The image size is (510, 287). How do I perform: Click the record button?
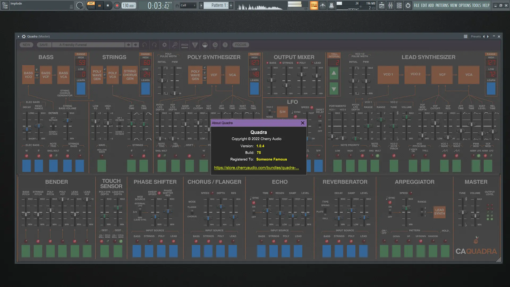pos(117,5)
